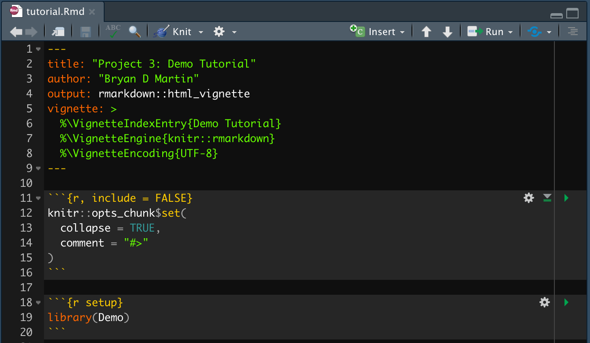Viewport: 590px width, 343px height.
Task: Expand gear settings dropdown arrow
Action: (x=234, y=32)
